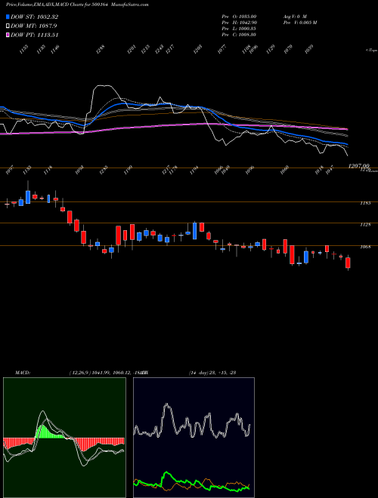Click the 1068 price axis label
Screen dimensions: 378x498
(366, 247)
